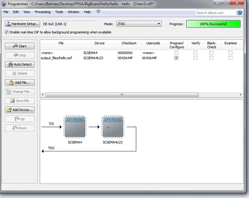
Task: Click the help feedback icon in menu bar
Action: (x=98, y=11)
